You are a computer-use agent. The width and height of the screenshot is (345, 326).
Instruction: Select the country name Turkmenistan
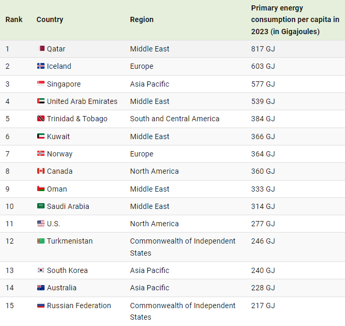[70, 241]
